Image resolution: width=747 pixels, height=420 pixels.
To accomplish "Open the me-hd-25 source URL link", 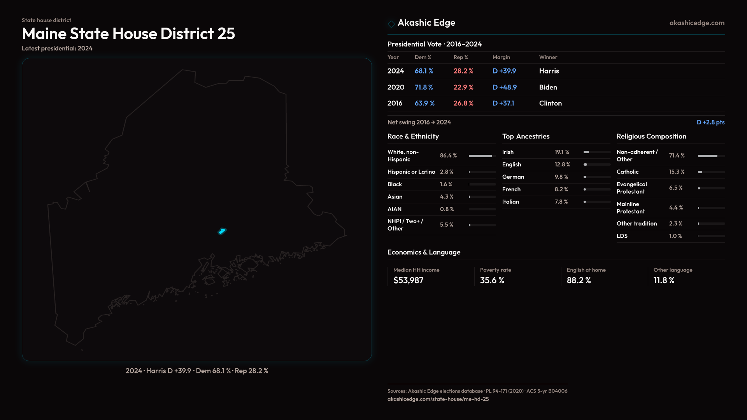I will (438, 399).
